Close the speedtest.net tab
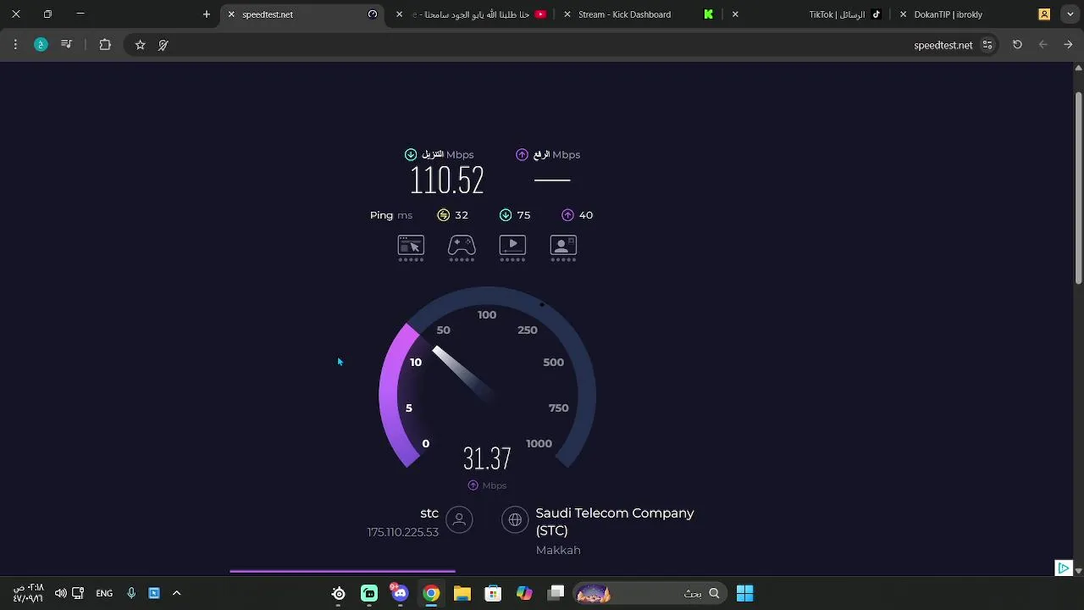Viewport: 1084px width, 610px height. pyautogui.click(x=231, y=14)
